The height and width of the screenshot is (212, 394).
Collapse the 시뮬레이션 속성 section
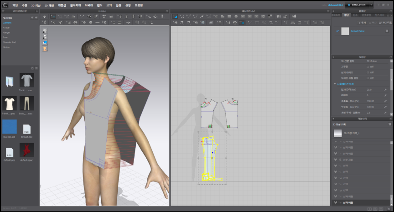pyautogui.click(x=335, y=84)
